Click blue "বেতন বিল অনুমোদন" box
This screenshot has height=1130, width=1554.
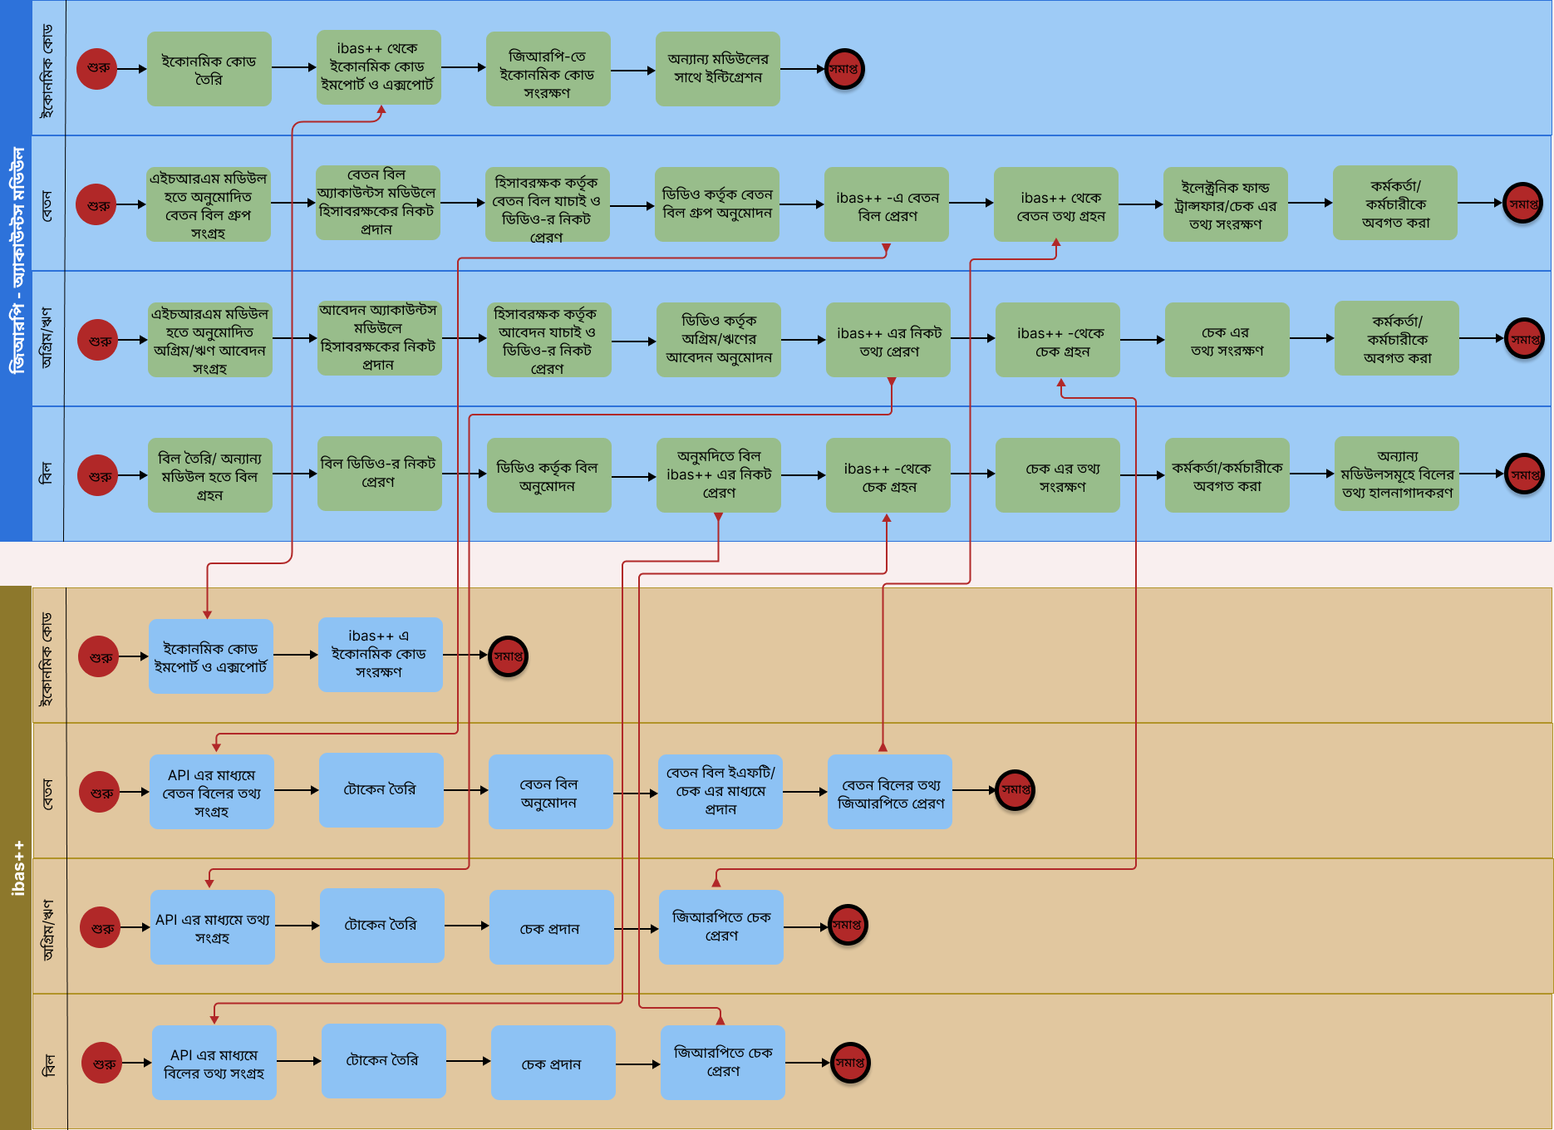coord(551,792)
